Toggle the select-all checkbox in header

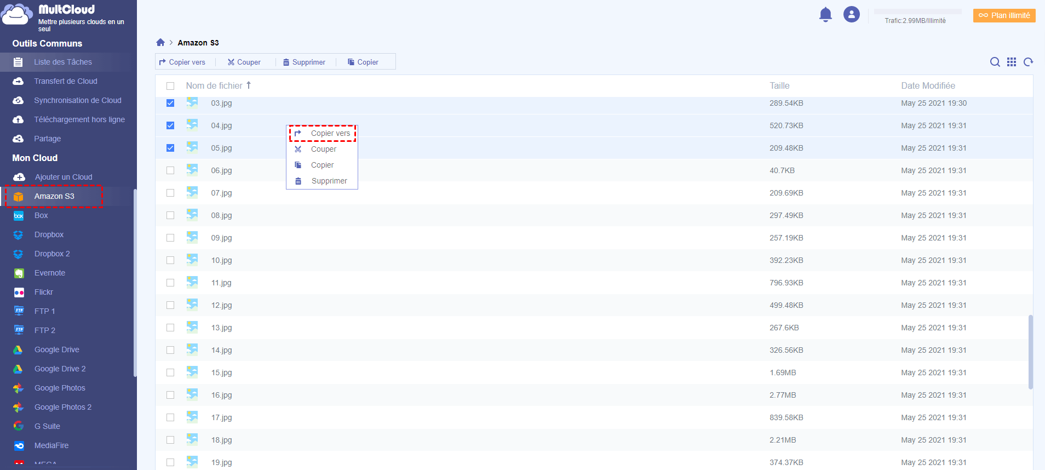pyautogui.click(x=170, y=86)
